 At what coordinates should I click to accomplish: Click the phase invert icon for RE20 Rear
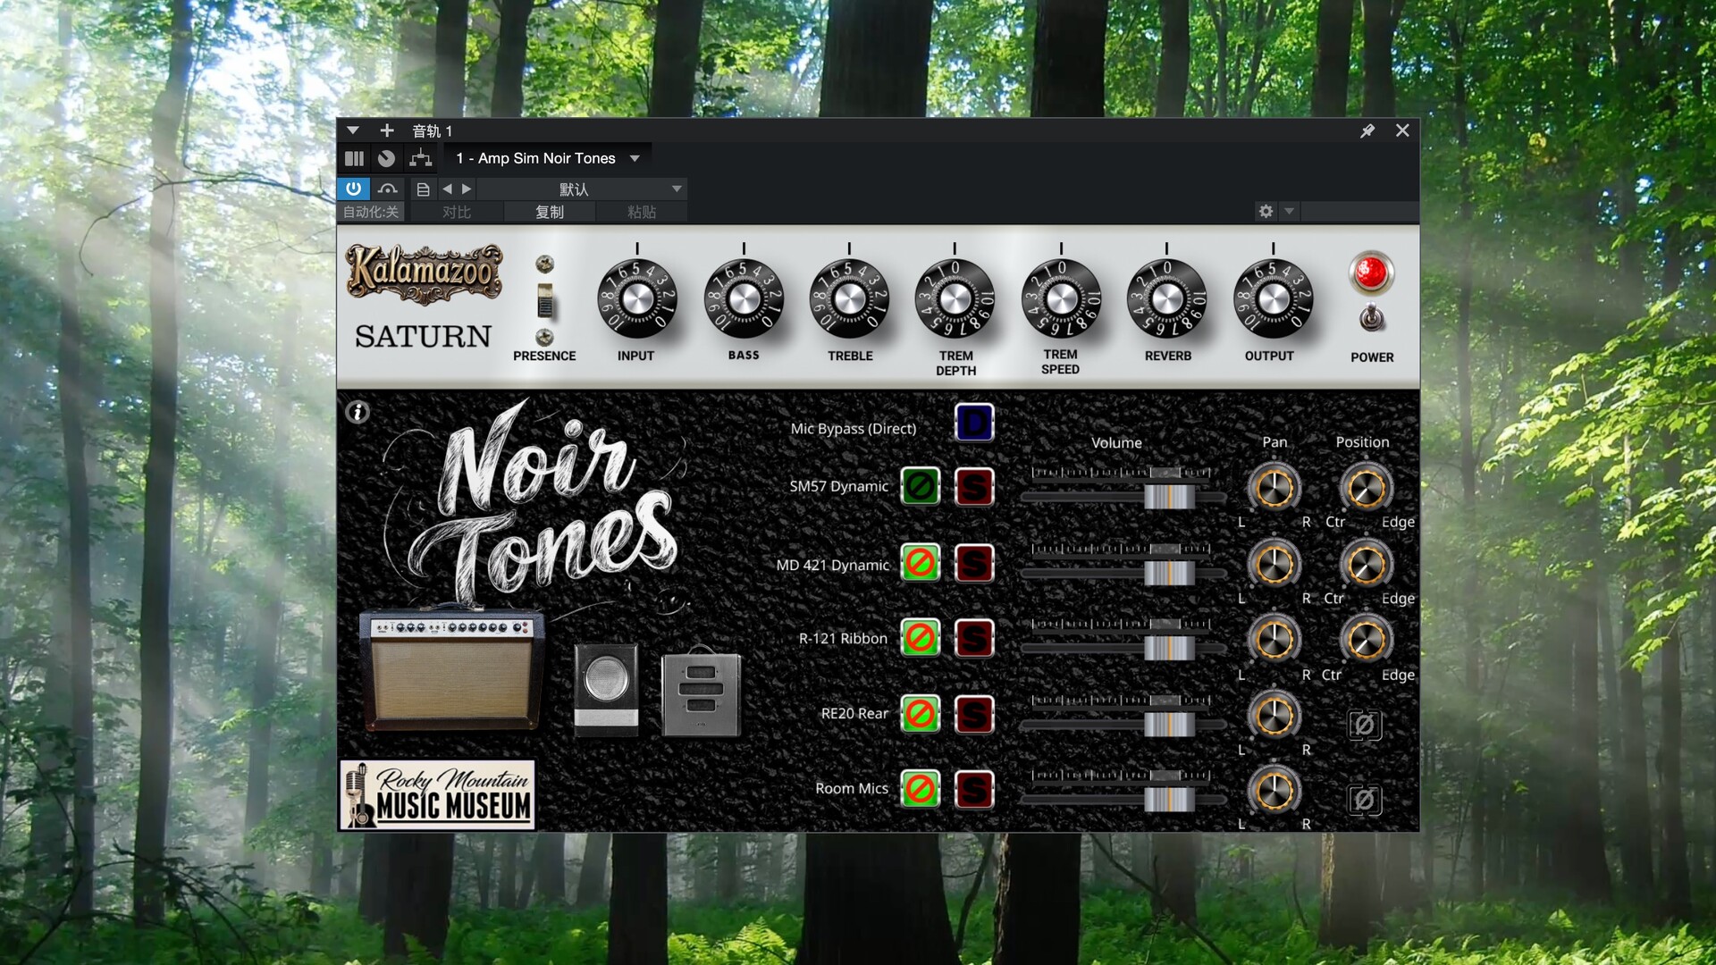(1365, 726)
